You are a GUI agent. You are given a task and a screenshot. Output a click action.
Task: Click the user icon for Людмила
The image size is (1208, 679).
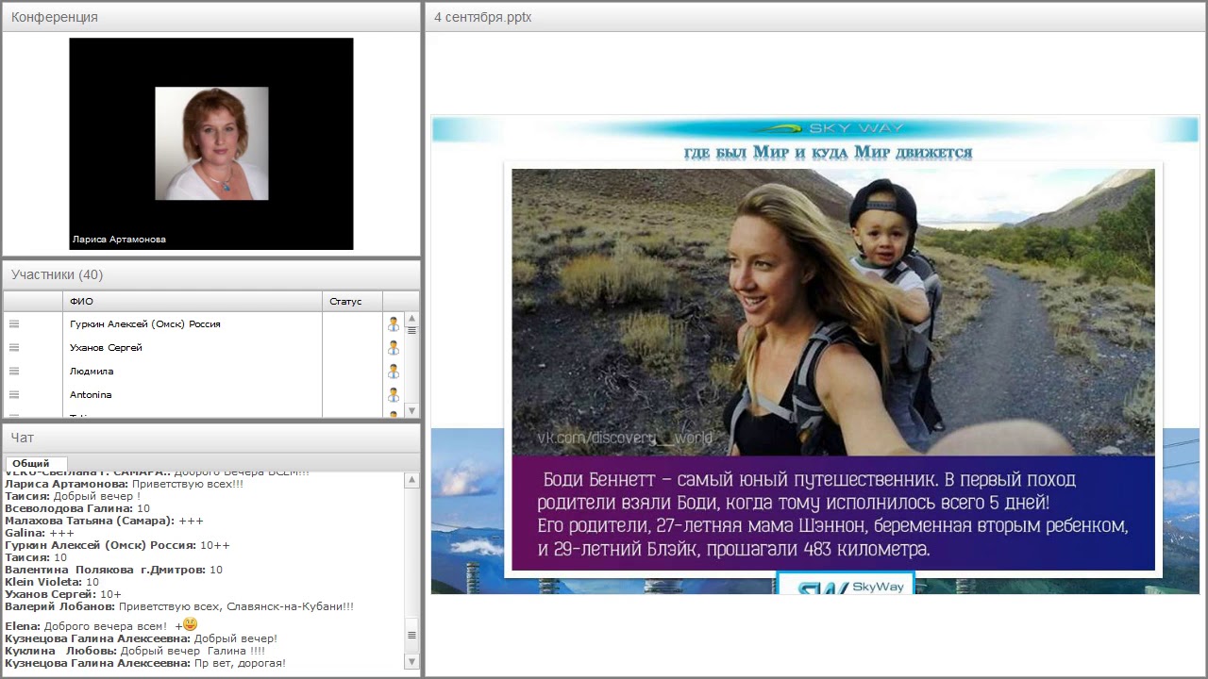(x=394, y=371)
